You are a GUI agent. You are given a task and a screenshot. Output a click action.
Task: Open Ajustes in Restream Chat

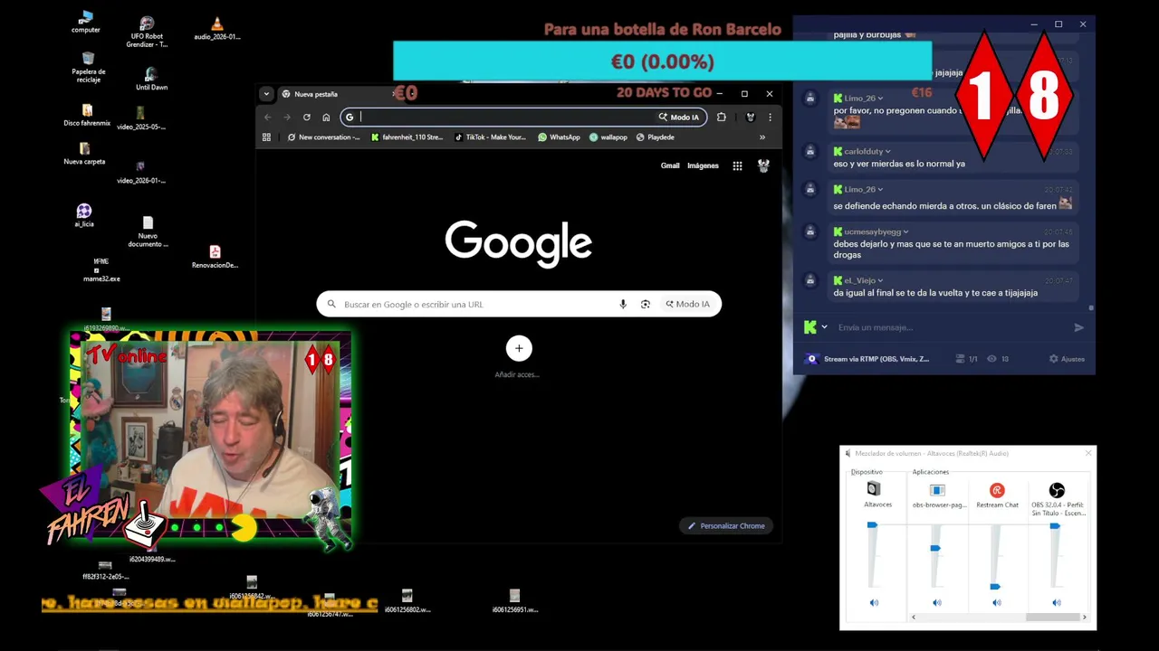1067,359
